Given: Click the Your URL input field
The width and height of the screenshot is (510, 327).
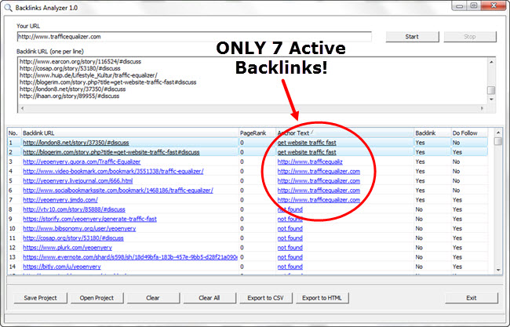Looking at the screenshot, I should (194, 36).
